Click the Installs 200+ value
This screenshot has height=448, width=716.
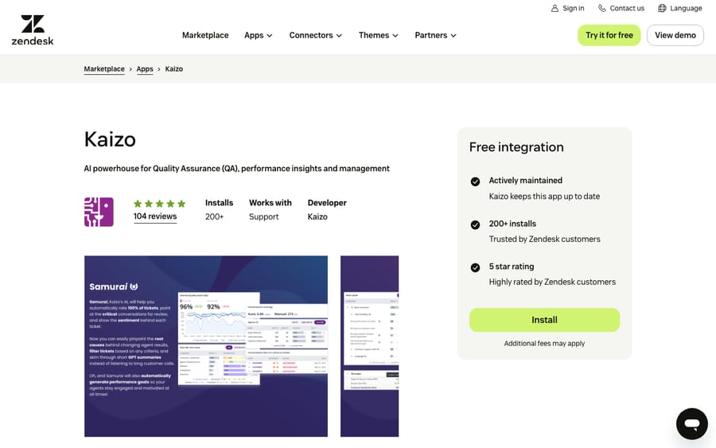[x=215, y=216]
